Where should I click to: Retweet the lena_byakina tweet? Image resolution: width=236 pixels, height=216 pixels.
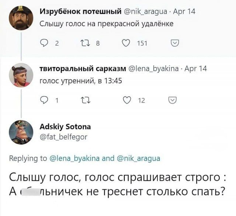[86, 100]
